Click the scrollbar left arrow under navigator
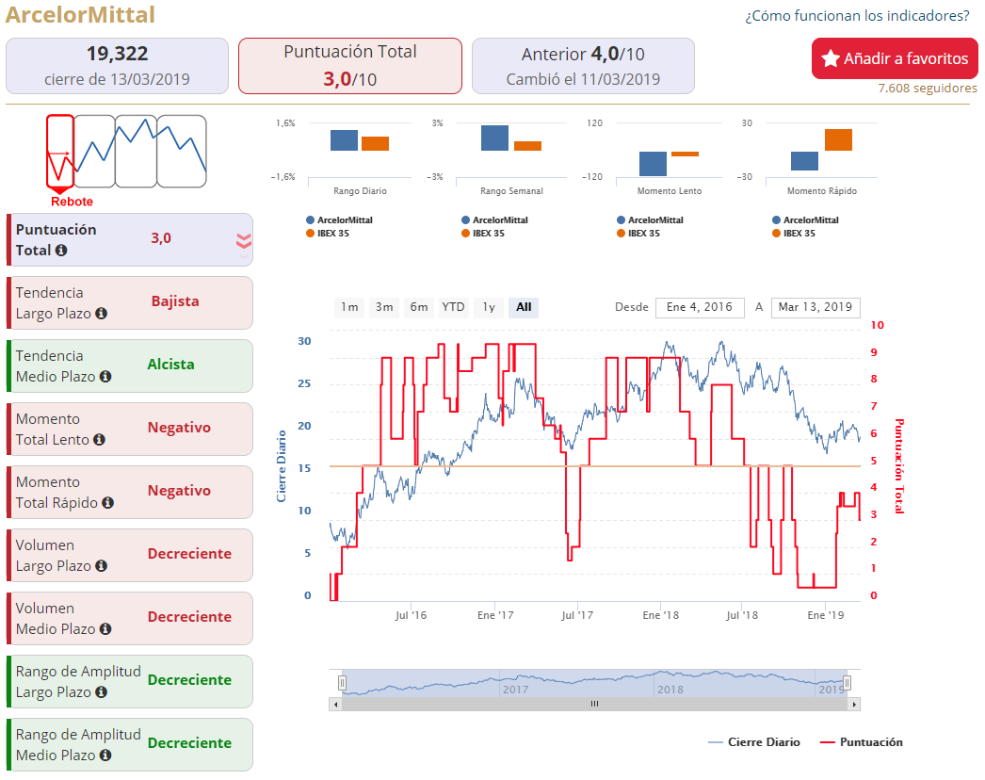The image size is (985, 780). click(x=336, y=705)
